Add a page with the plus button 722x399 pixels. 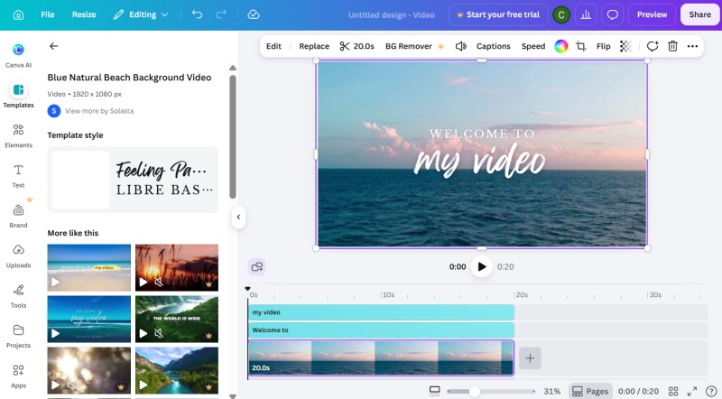pos(530,358)
